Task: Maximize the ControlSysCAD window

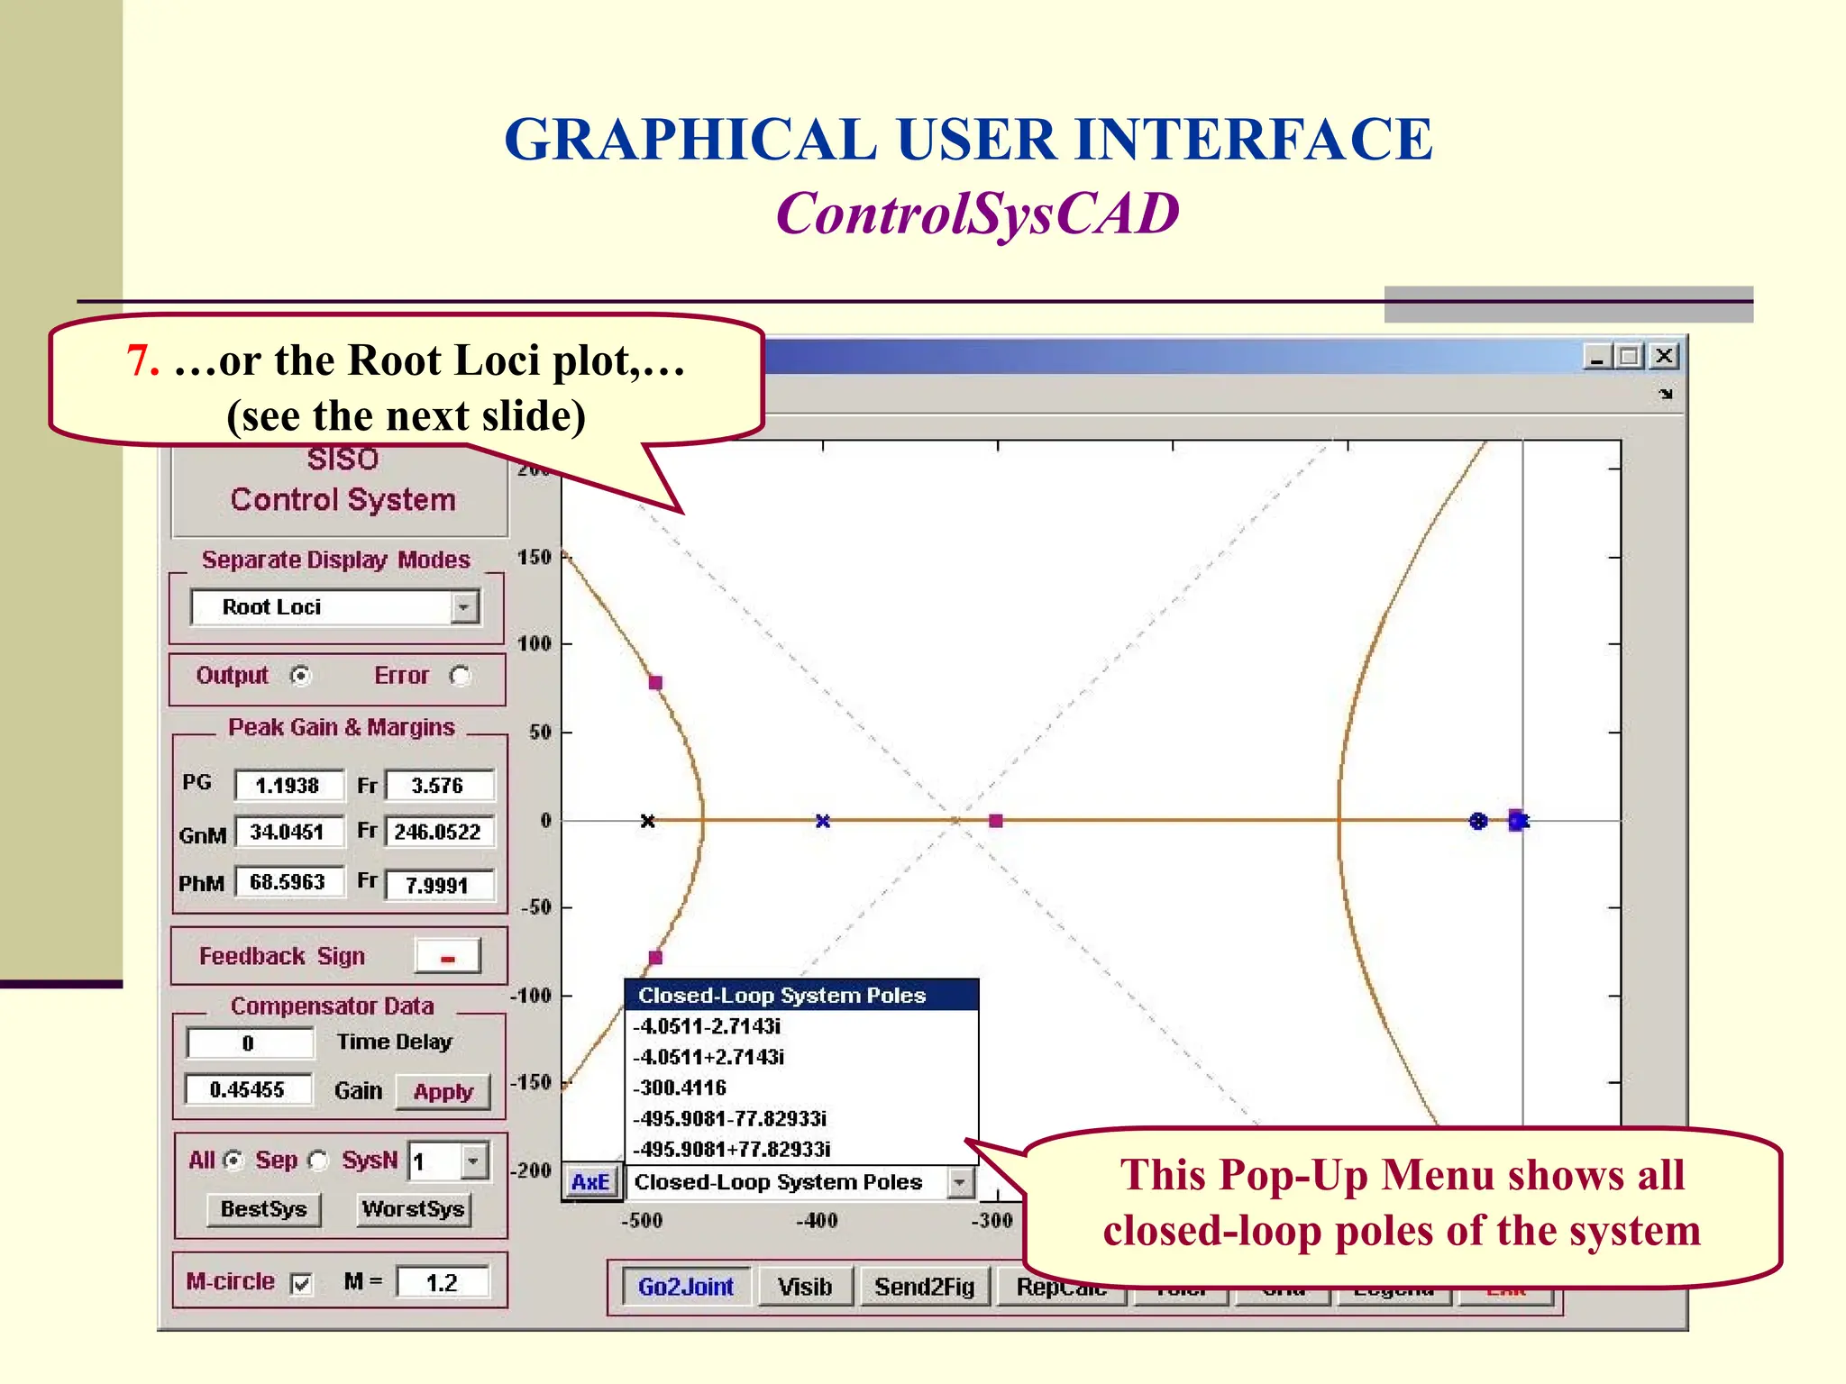Action: coord(1630,357)
